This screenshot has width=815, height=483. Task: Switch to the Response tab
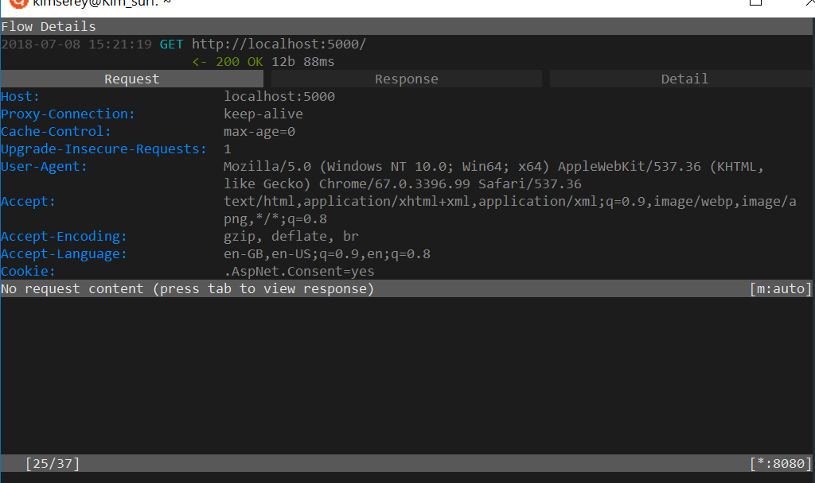(406, 79)
